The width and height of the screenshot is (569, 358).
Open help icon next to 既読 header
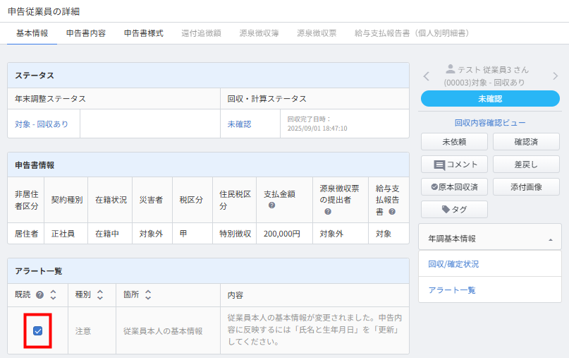click(x=40, y=294)
